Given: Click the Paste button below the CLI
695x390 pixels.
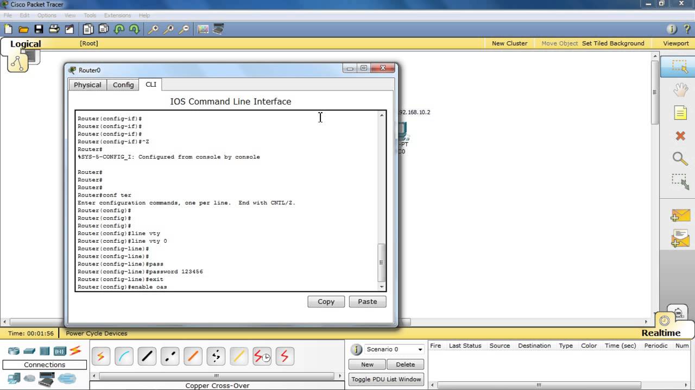Looking at the screenshot, I should pos(367,302).
